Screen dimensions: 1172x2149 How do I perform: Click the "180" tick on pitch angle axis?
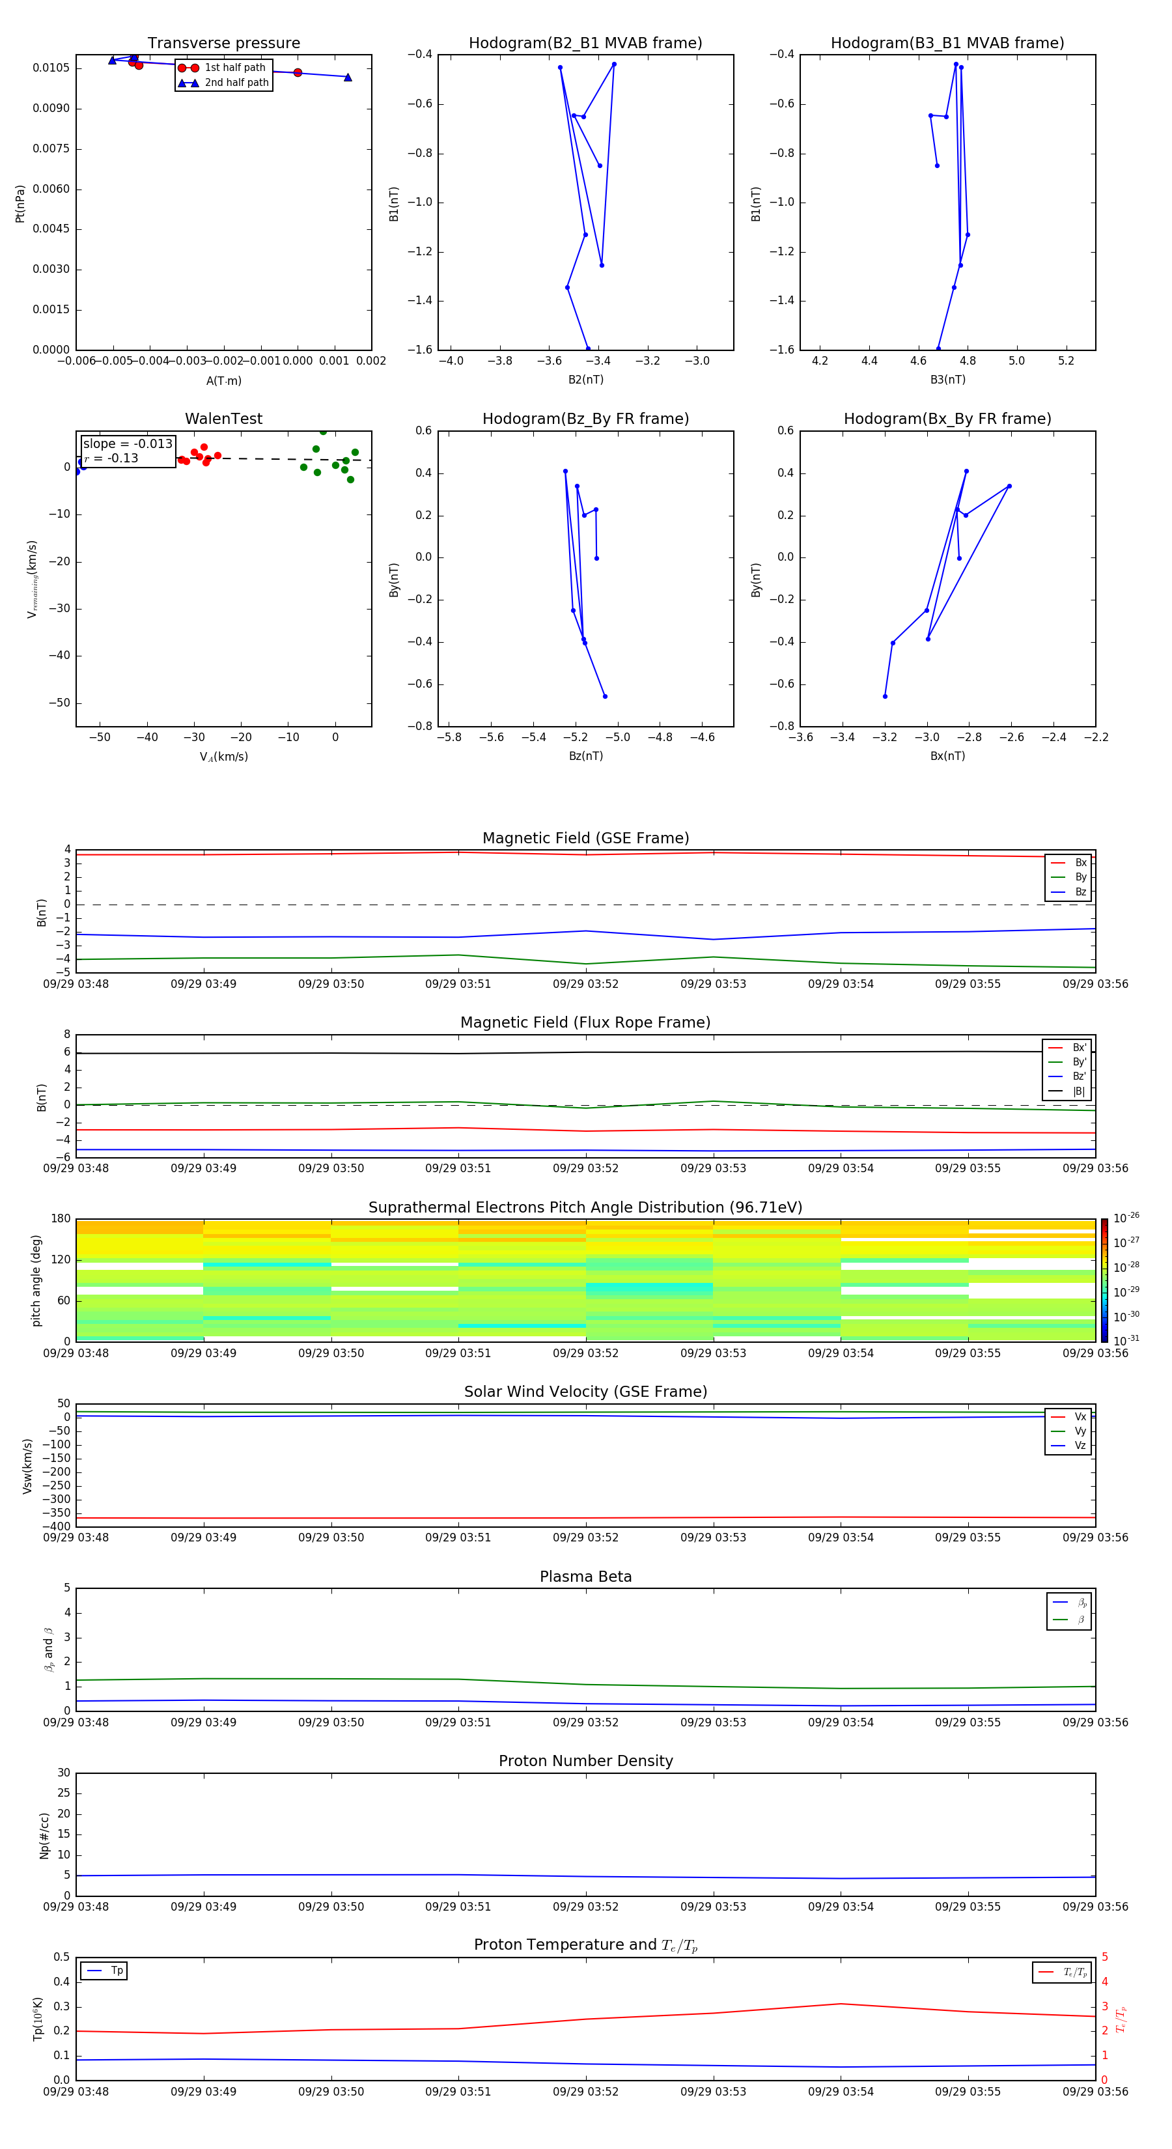click(61, 1219)
